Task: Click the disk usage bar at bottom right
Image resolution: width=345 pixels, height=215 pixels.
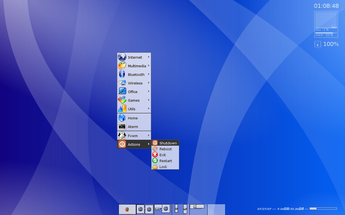Action: (x=323, y=209)
